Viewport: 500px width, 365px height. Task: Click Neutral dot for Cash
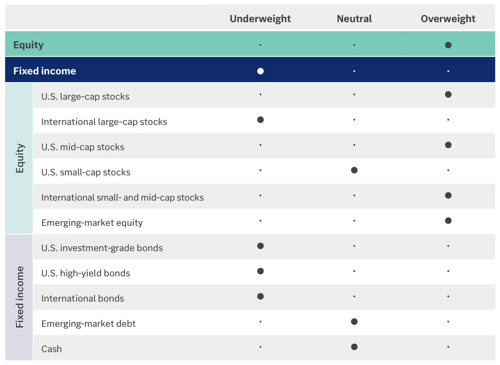[354, 347]
